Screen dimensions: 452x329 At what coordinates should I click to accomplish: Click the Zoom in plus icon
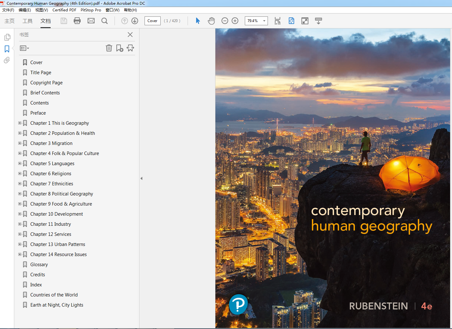[x=235, y=21]
